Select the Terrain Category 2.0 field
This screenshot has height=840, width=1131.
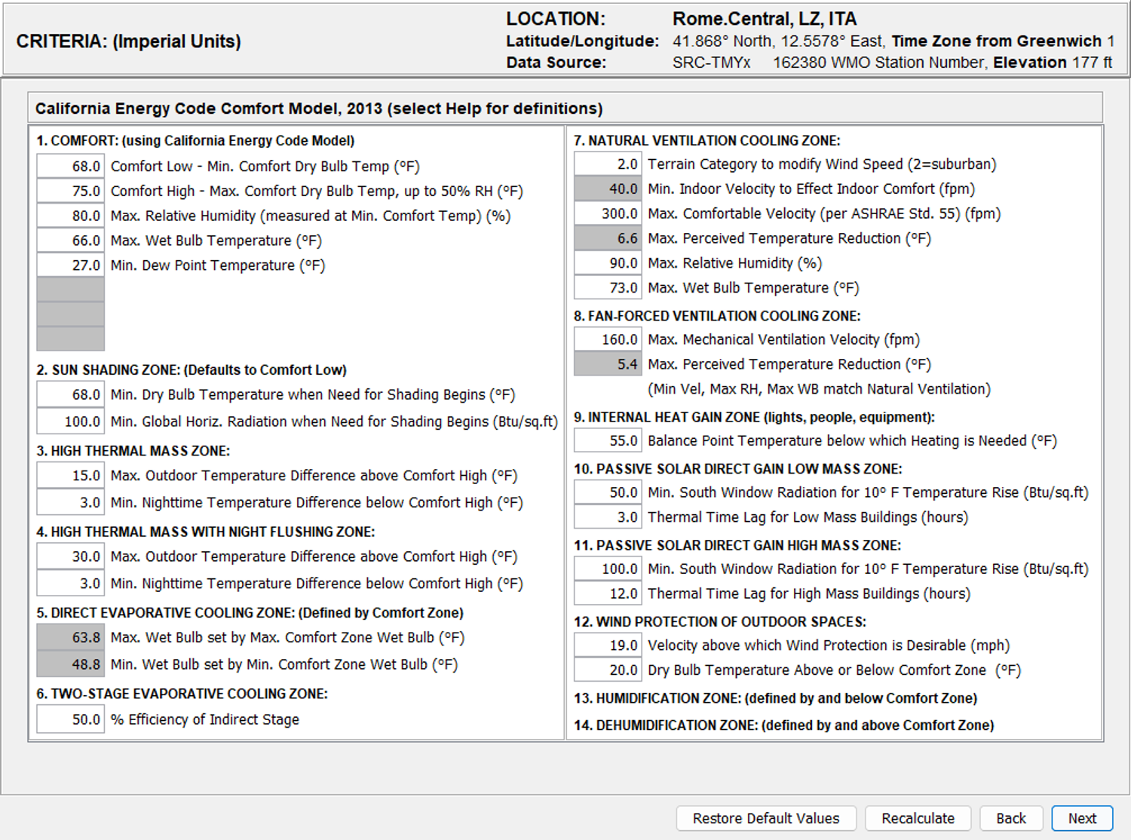point(608,164)
